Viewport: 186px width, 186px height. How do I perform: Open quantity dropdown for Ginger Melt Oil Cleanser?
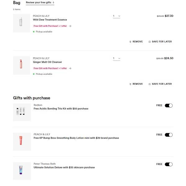click(x=116, y=58)
